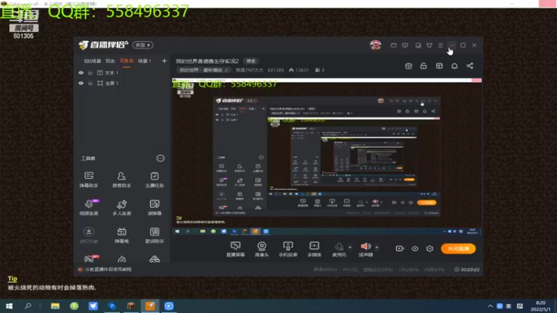The image size is (557, 313).
Task: Open stream settings gear icon
Action: tap(430, 248)
